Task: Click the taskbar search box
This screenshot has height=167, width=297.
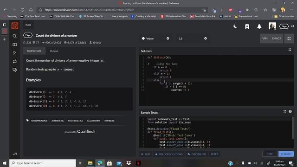Action: pyautogui.click(x=42, y=163)
